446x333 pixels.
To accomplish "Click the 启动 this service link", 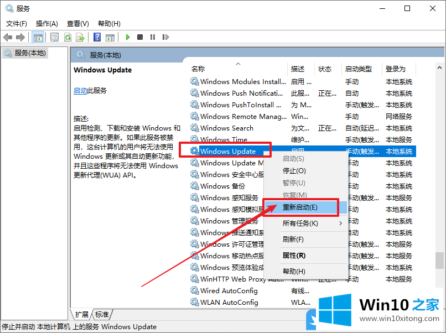I will pos(80,91).
